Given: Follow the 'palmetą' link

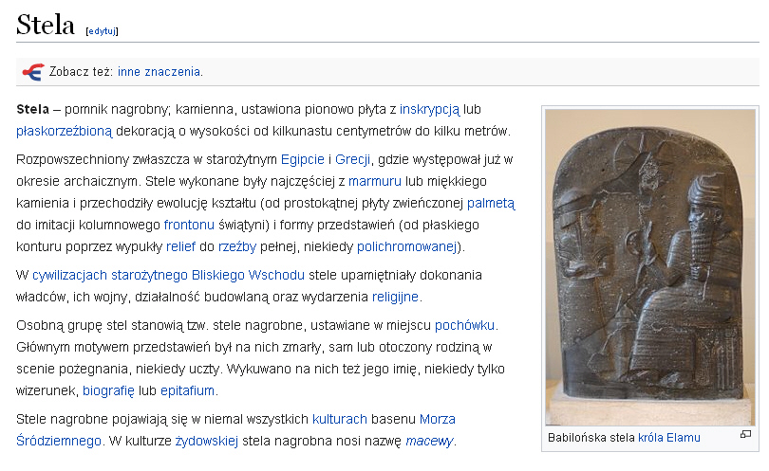Looking at the screenshot, I should [x=491, y=203].
